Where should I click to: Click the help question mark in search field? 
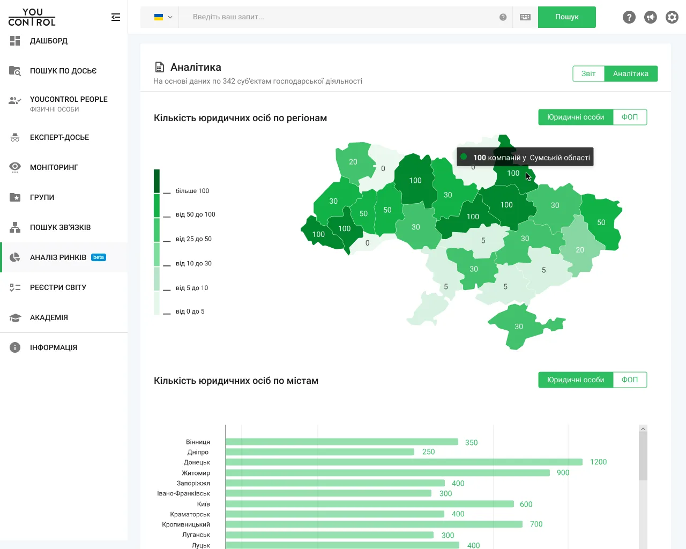point(503,17)
